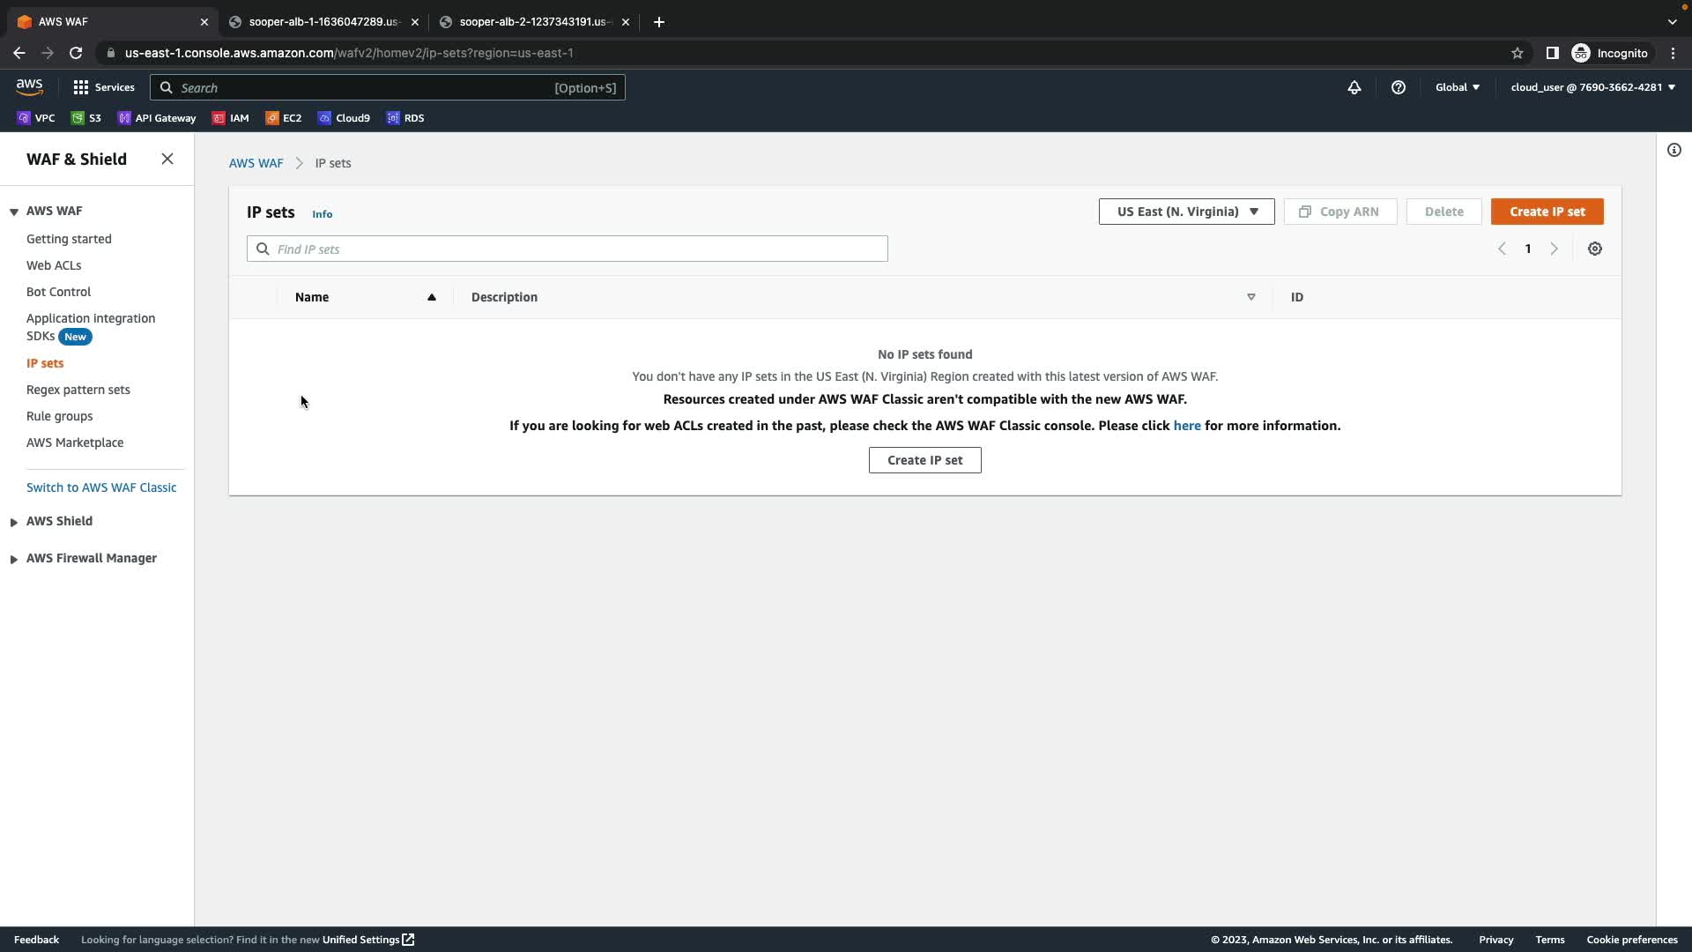Open the info panel icon

(x=1673, y=150)
